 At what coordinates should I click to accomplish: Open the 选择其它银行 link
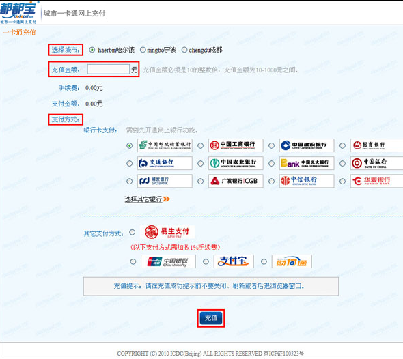(x=143, y=199)
